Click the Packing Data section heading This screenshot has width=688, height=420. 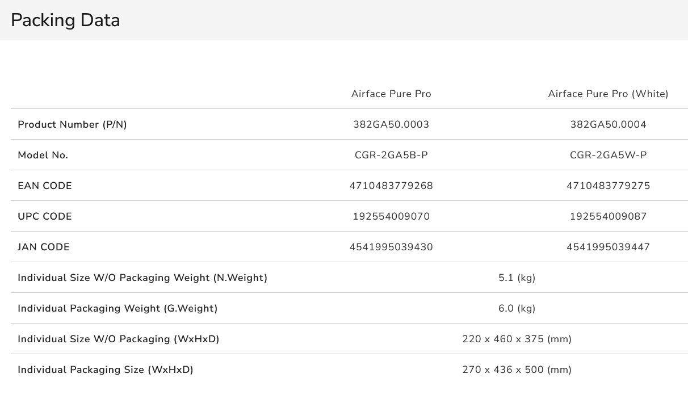(x=65, y=20)
